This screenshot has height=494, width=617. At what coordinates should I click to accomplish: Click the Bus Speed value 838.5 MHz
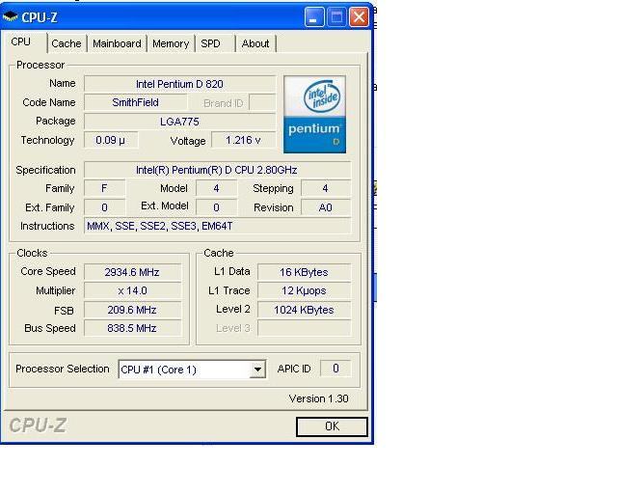click(x=132, y=328)
